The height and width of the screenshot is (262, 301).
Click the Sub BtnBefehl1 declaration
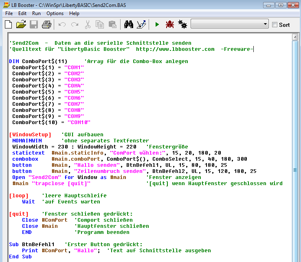click(x=32, y=245)
